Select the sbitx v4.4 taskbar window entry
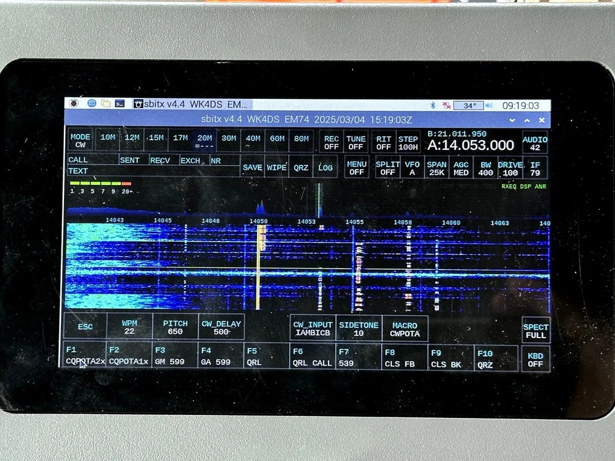 [x=191, y=104]
